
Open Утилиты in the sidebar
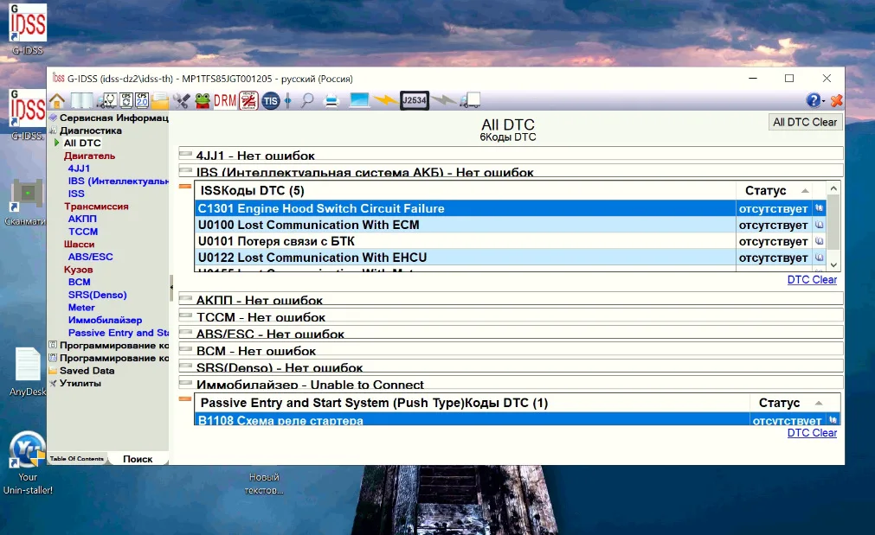point(80,384)
